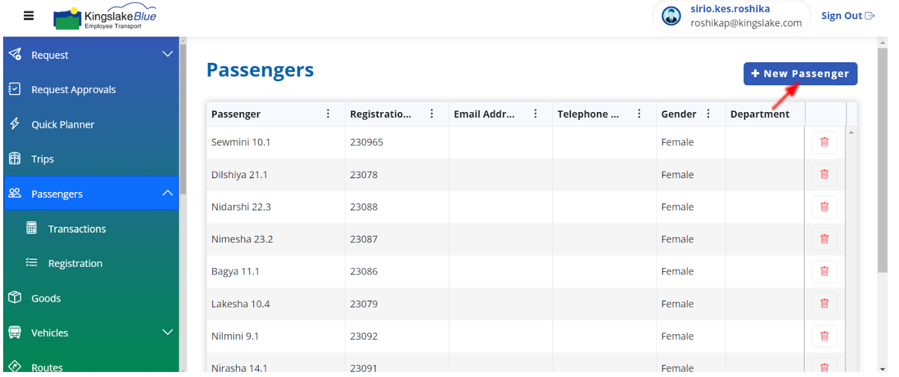Click the Quick Planner lightning icon

(14, 124)
